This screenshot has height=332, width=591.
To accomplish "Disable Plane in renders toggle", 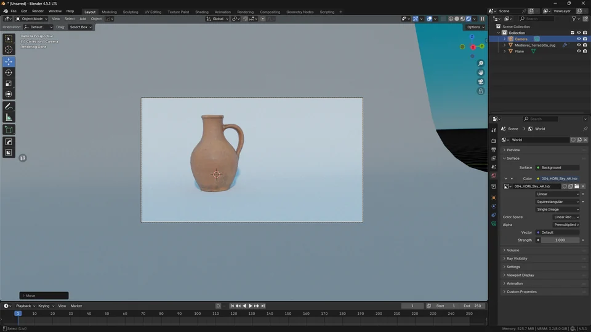I will pos(585,51).
